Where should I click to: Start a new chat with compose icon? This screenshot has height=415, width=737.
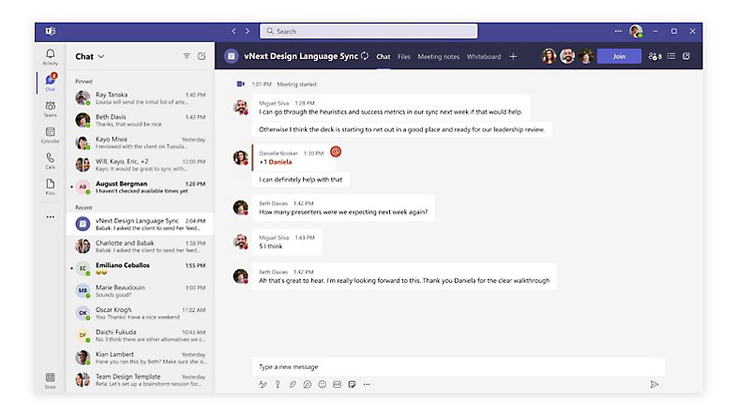coord(202,56)
